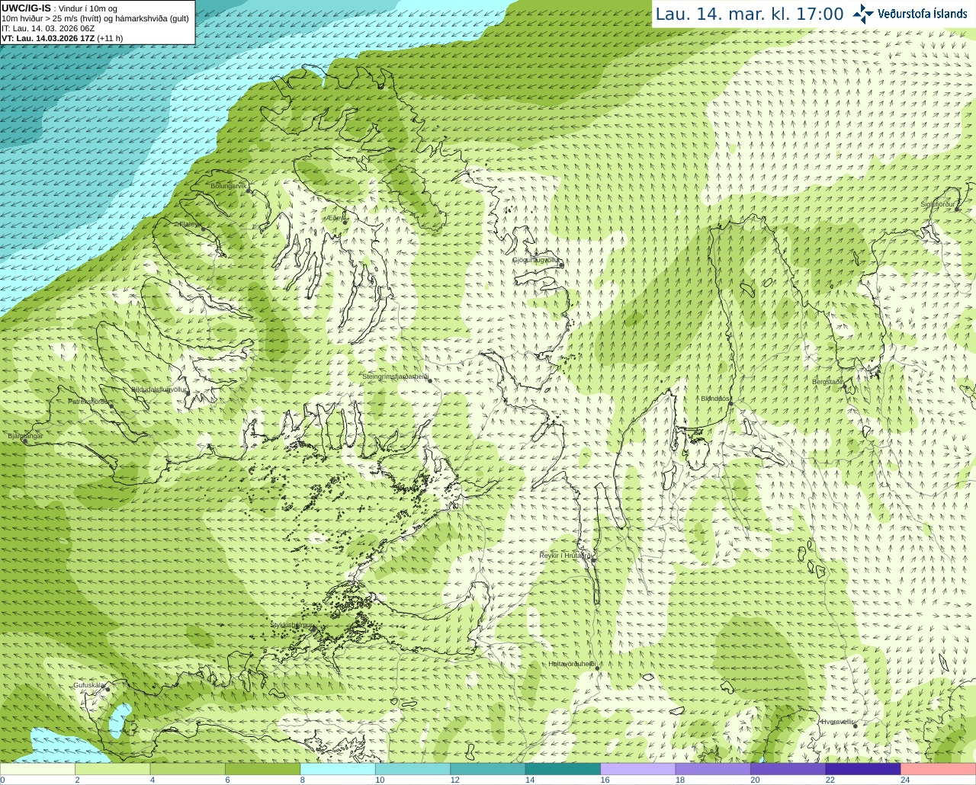This screenshot has height=785, width=976.
Task: Click the 2–4 m/s light green legend swatch
Action: pos(113,769)
